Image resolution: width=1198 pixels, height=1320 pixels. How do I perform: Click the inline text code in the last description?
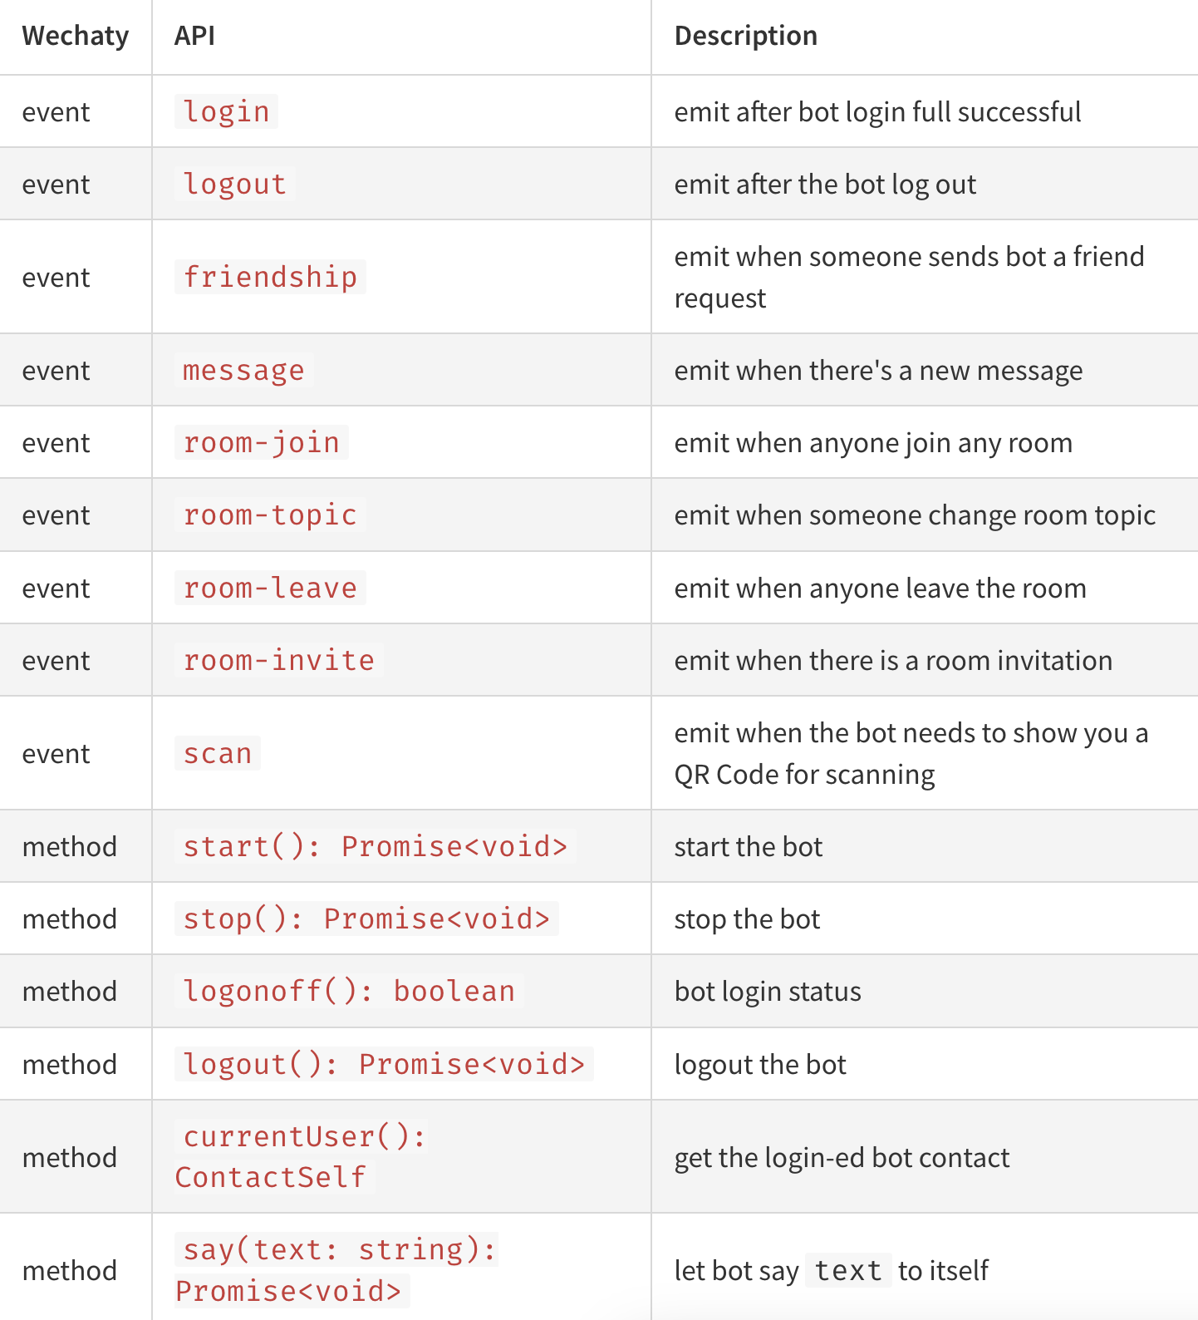[x=848, y=1270]
